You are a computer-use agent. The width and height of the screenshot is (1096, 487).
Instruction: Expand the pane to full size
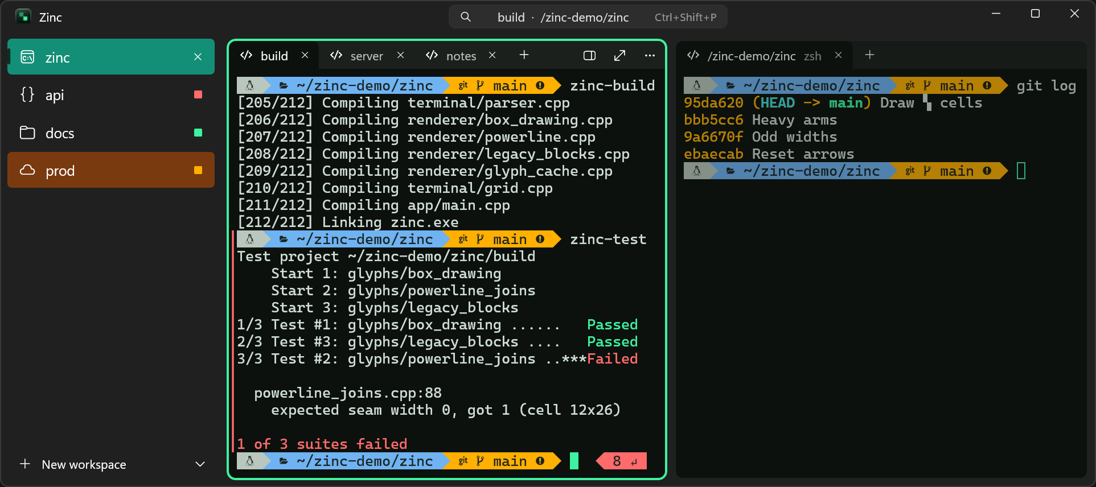coord(620,55)
